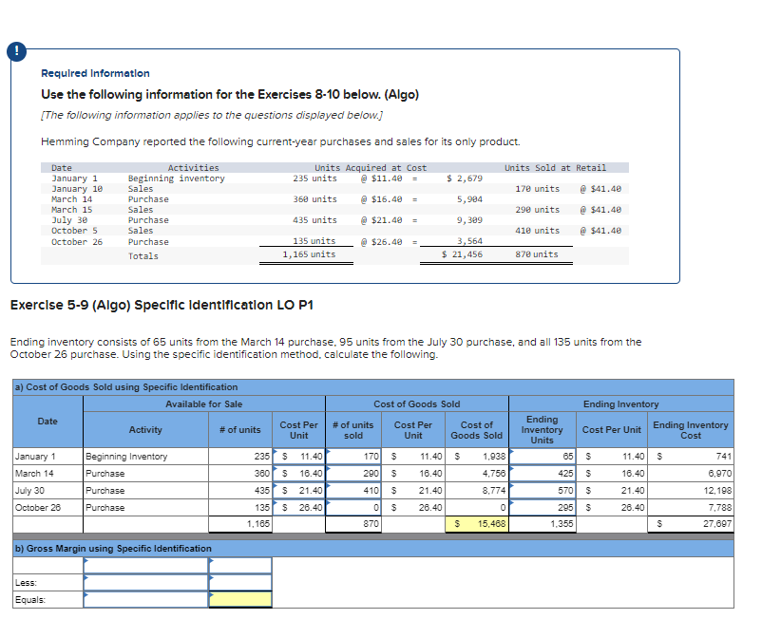762x619 pixels.
Task: Click cost of goods sold value 4,756
Action: 477,474
